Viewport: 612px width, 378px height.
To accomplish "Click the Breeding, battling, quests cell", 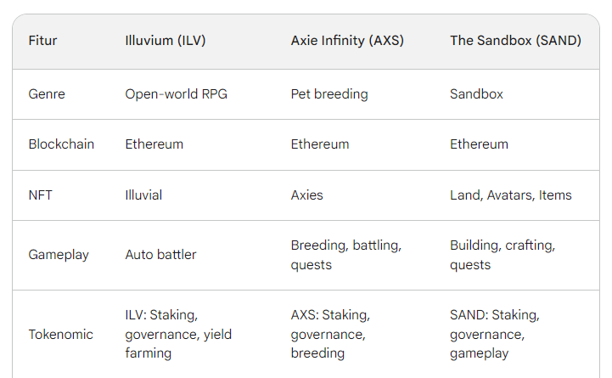I will click(x=346, y=255).
